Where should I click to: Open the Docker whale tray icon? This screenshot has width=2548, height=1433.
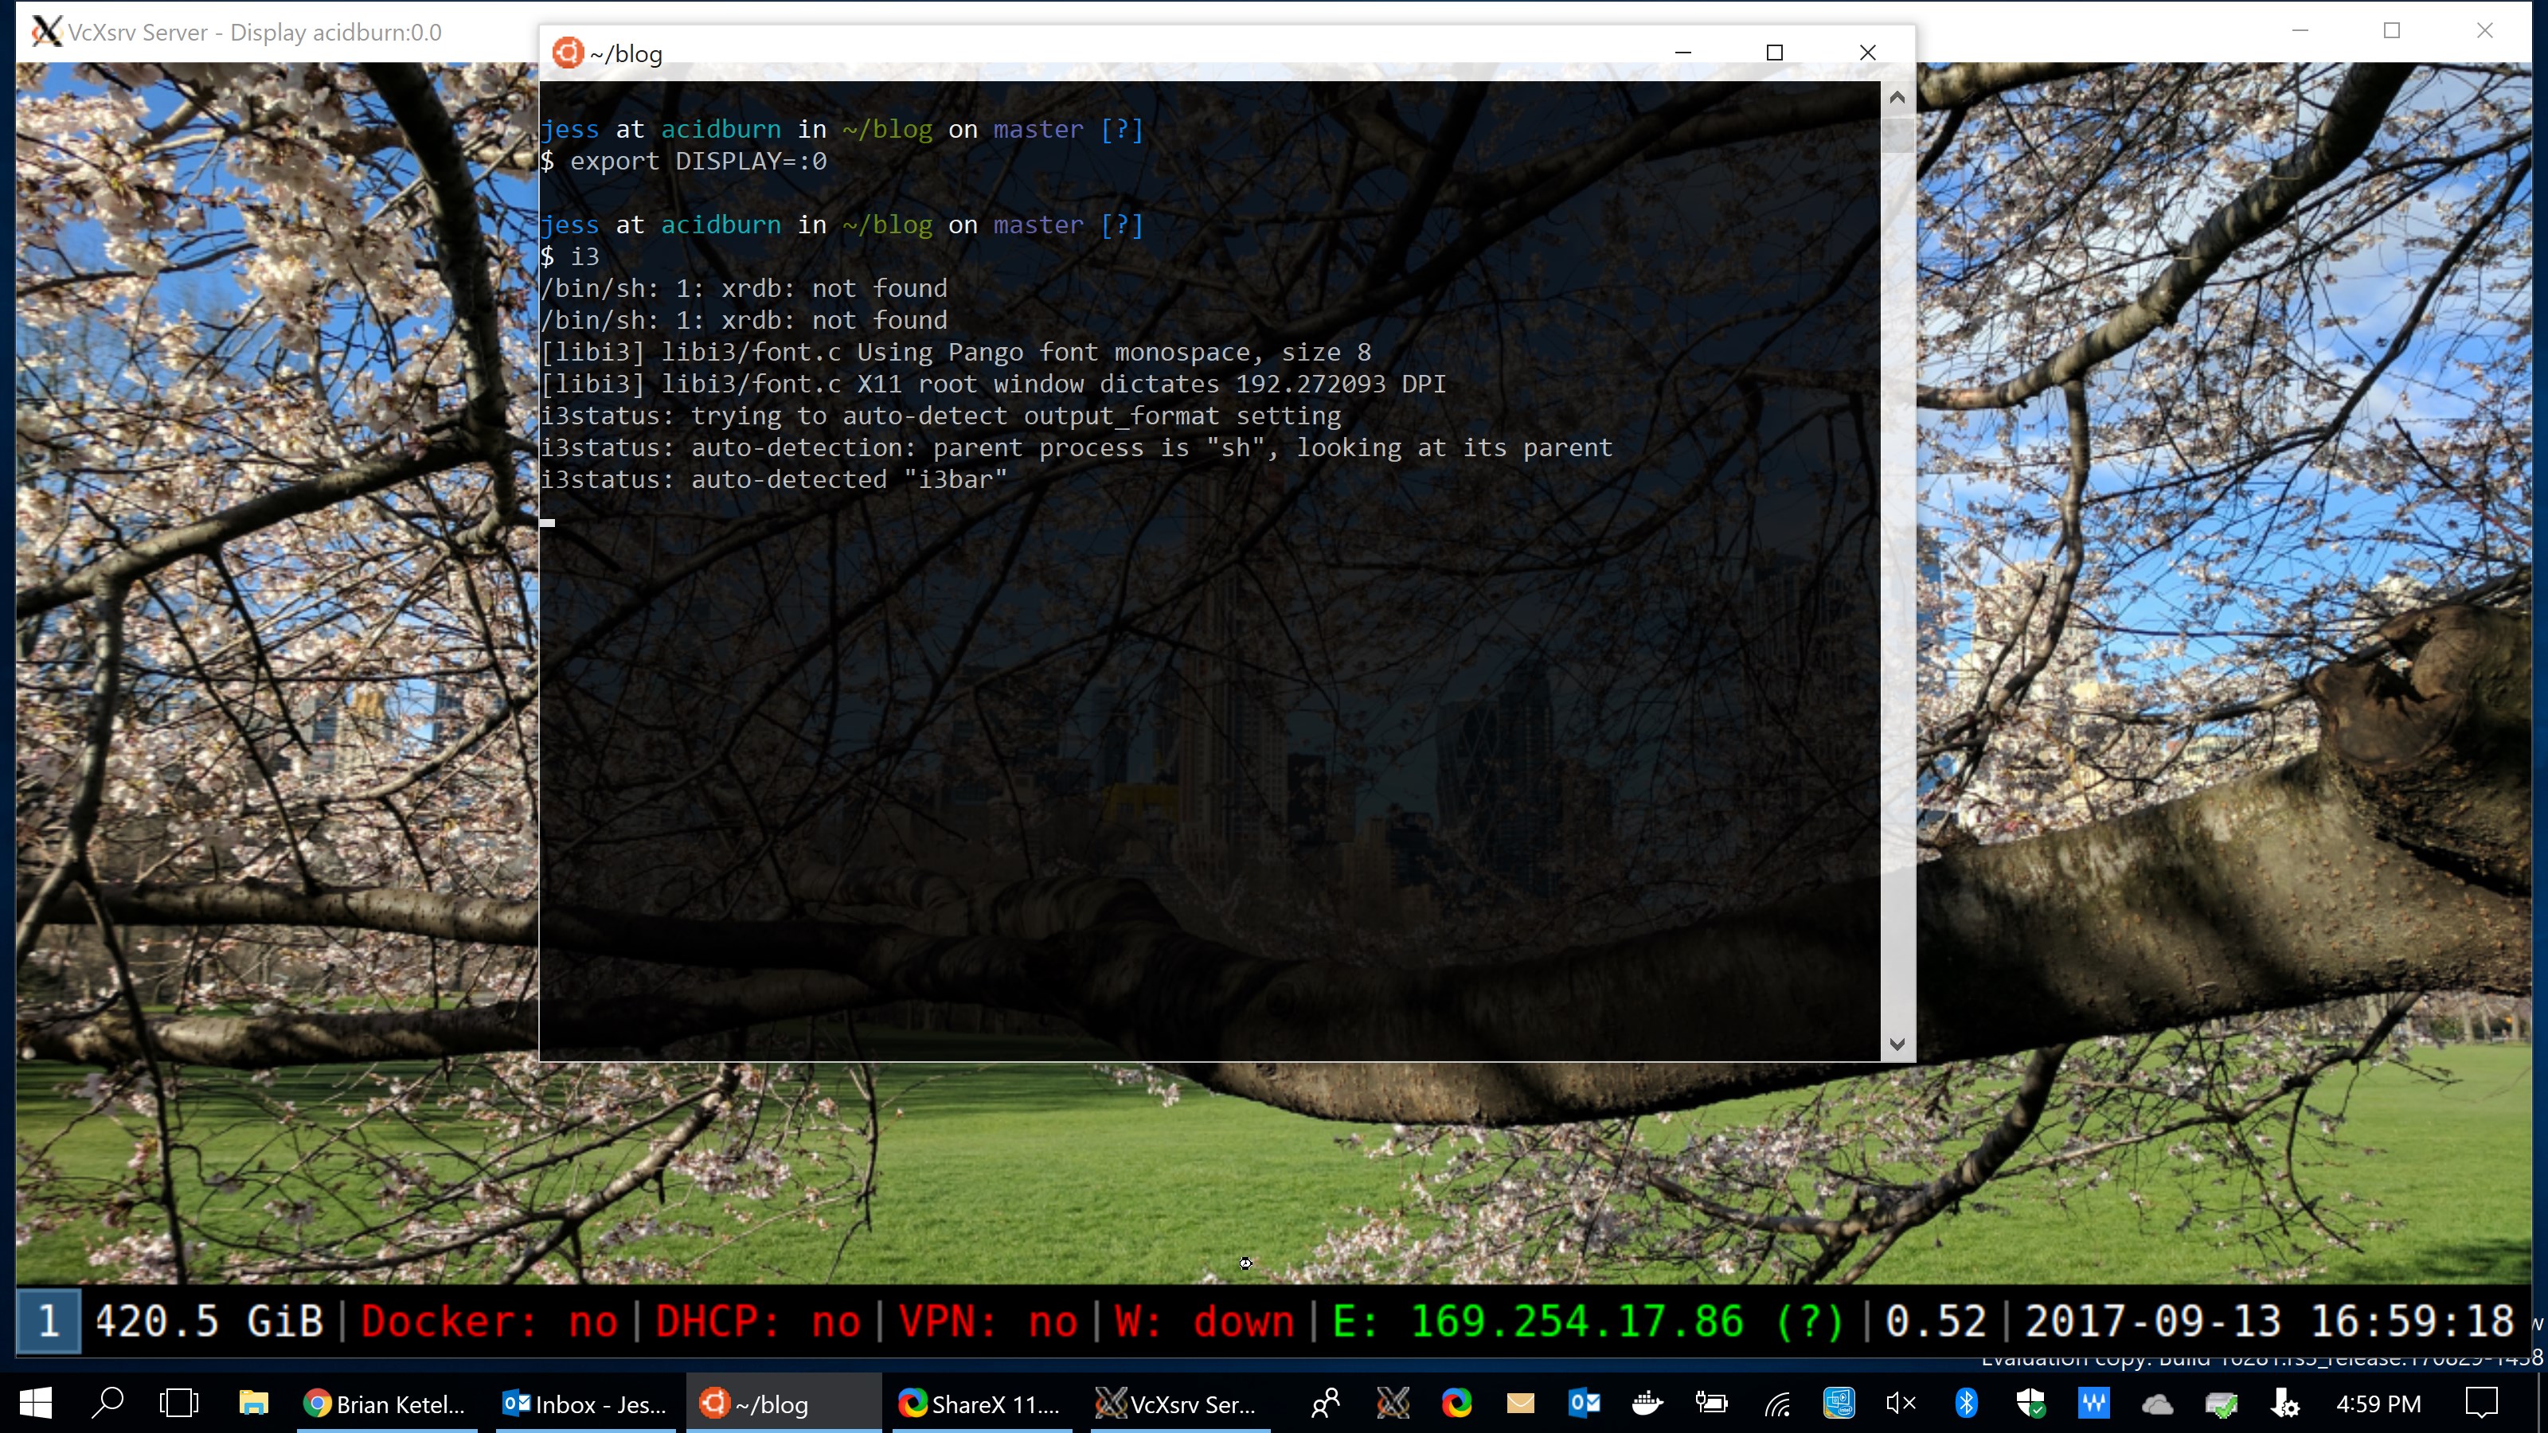coord(1647,1402)
